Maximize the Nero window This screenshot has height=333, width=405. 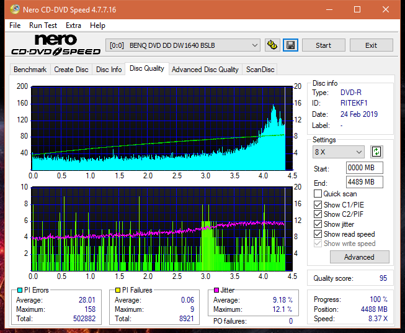[357, 9]
